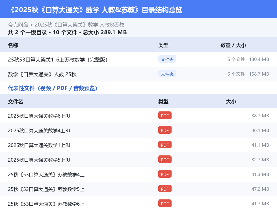Click the 文件名 column header
The height and width of the screenshot is (220, 277).
(15, 102)
